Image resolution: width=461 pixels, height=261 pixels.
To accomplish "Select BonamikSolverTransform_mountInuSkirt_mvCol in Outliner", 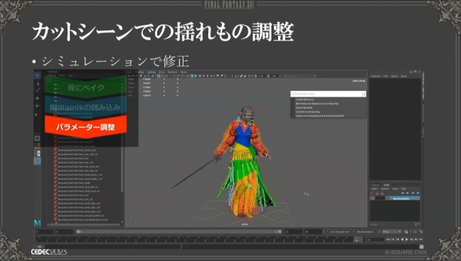I will [x=83, y=220].
